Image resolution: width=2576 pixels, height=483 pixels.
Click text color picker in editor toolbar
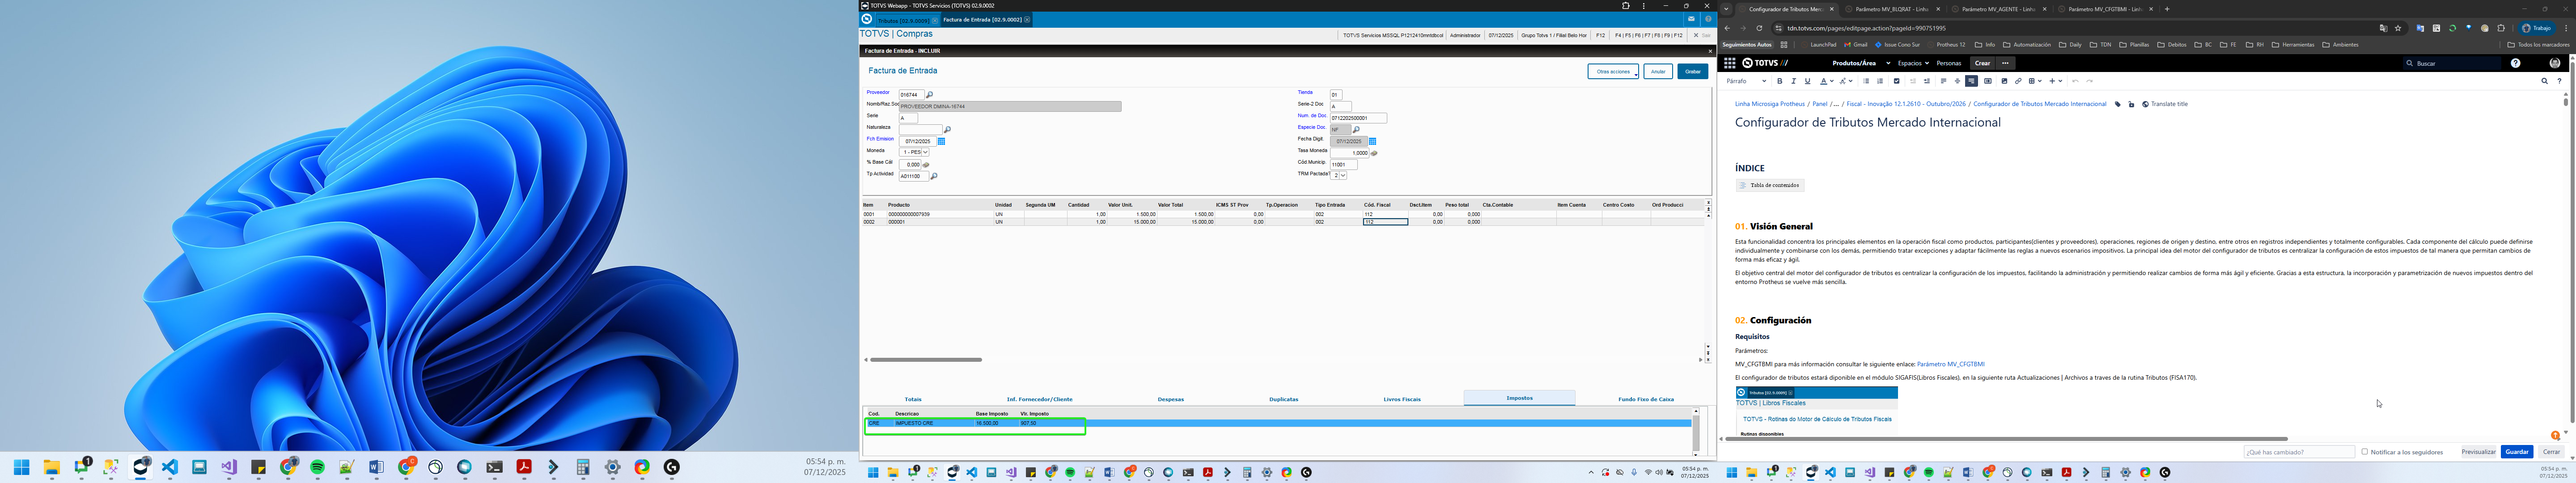click(x=1825, y=81)
